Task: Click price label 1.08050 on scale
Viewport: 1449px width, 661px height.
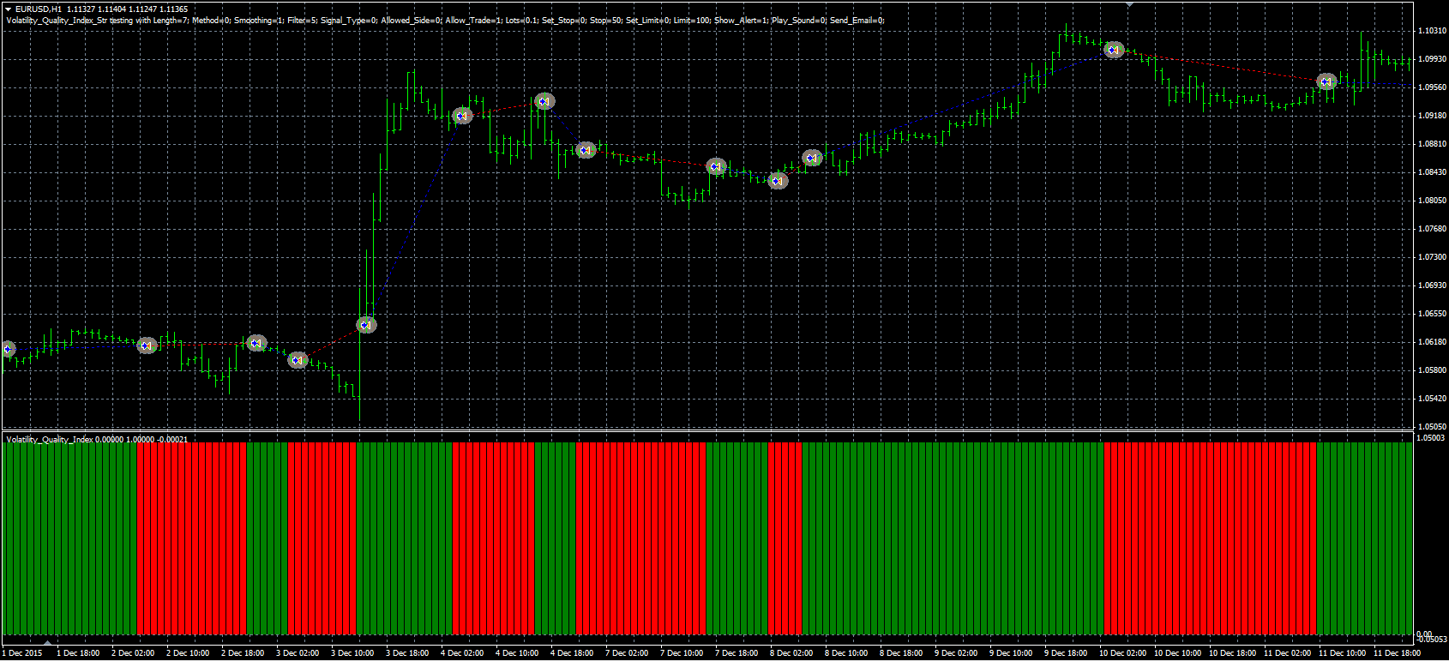Action: 1433,201
